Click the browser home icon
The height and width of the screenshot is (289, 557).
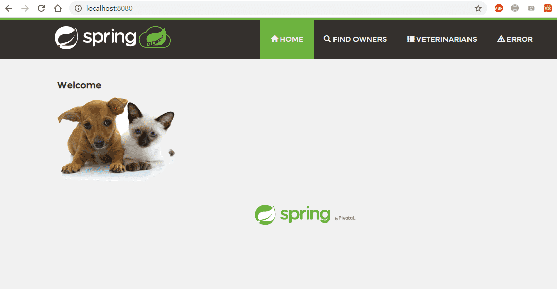coord(58,8)
